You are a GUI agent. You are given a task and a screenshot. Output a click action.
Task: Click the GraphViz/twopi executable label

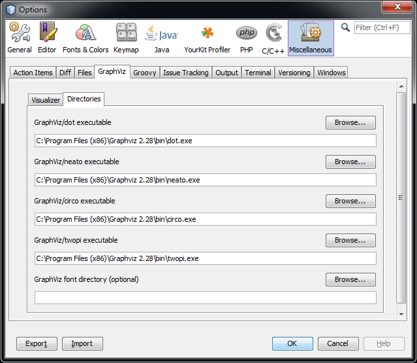(76, 240)
